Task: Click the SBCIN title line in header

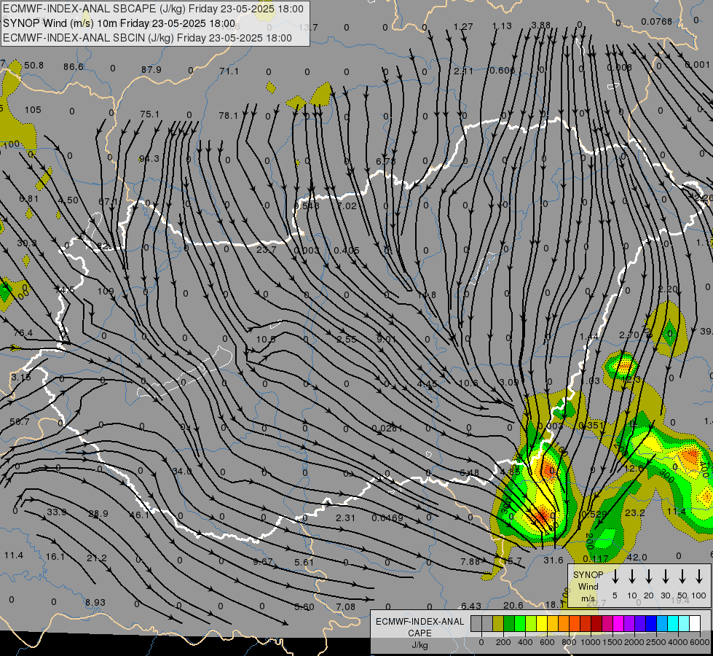Action: [x=147, y=38]
